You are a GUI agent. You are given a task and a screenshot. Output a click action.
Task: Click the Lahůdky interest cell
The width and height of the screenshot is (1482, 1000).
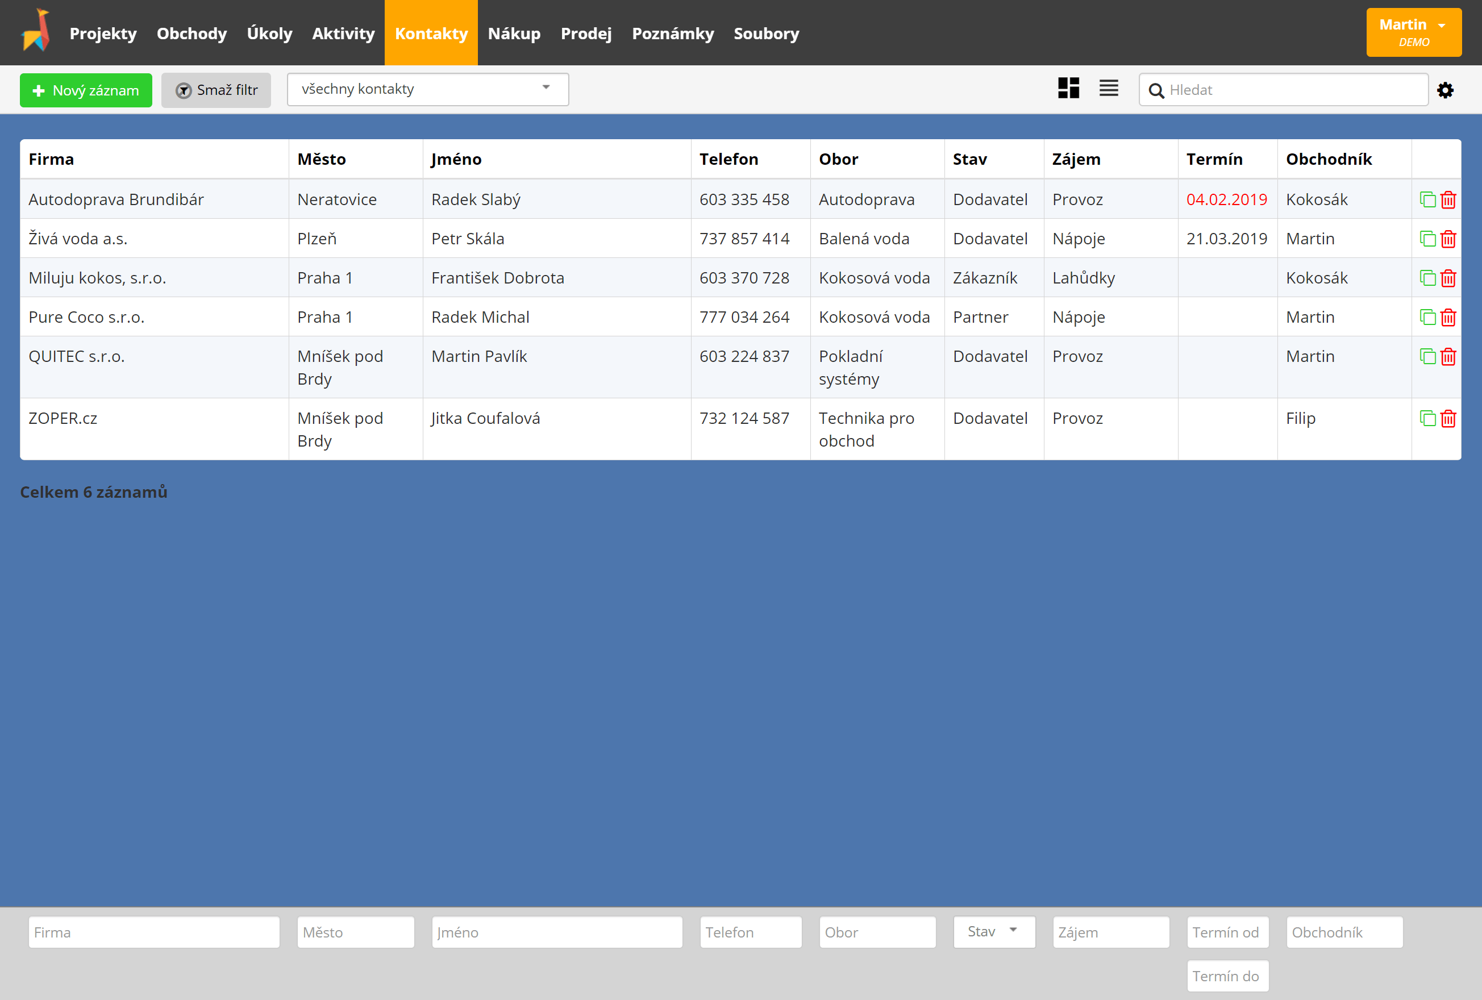[1110, 278]
